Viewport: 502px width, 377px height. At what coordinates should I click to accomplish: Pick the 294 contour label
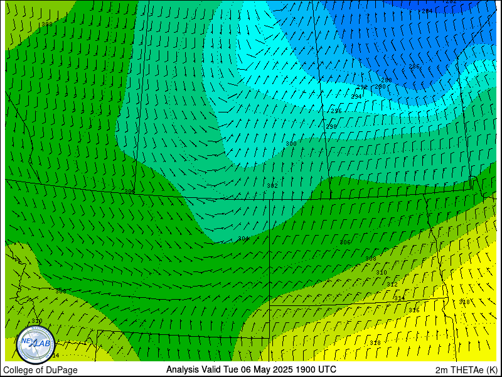356,97
